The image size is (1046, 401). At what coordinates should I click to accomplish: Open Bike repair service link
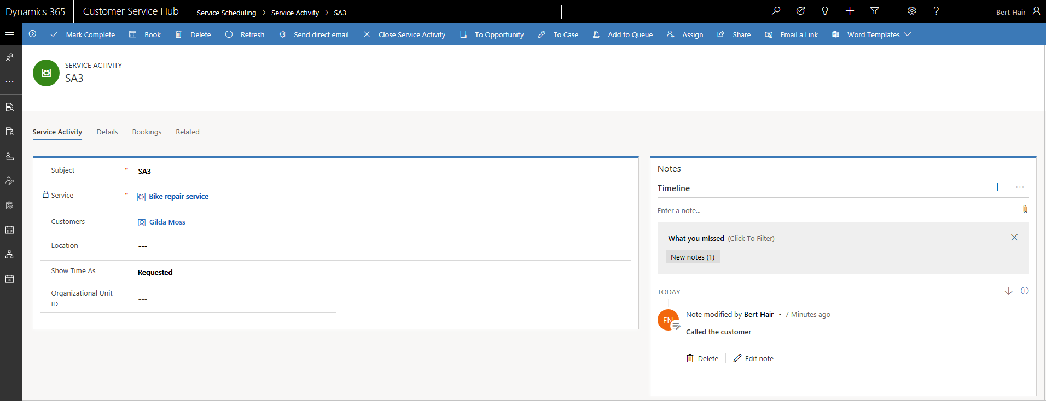point(179,197)
